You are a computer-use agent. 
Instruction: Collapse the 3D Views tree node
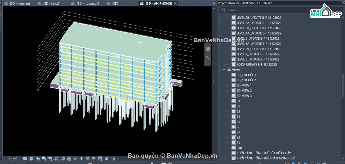(224, 70)
